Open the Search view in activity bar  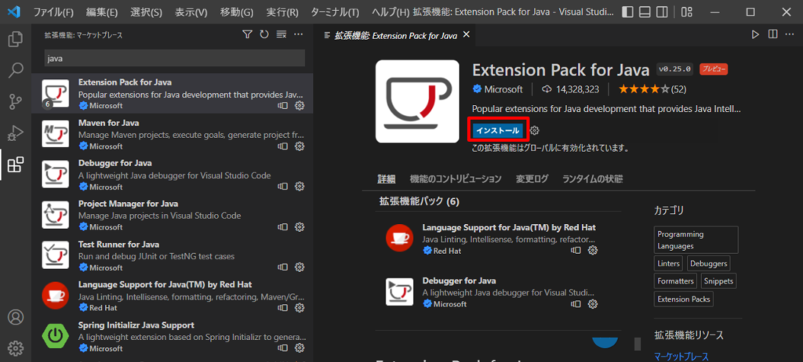pos(16,71)
